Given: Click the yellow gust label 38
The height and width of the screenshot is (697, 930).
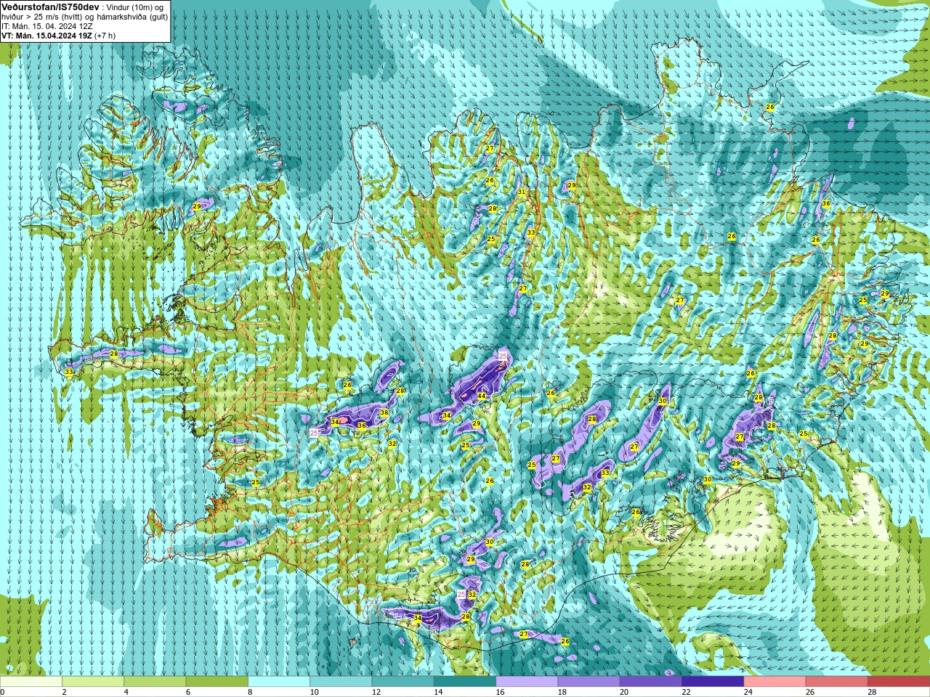Looking at the screenshot, I should point(384,412).
